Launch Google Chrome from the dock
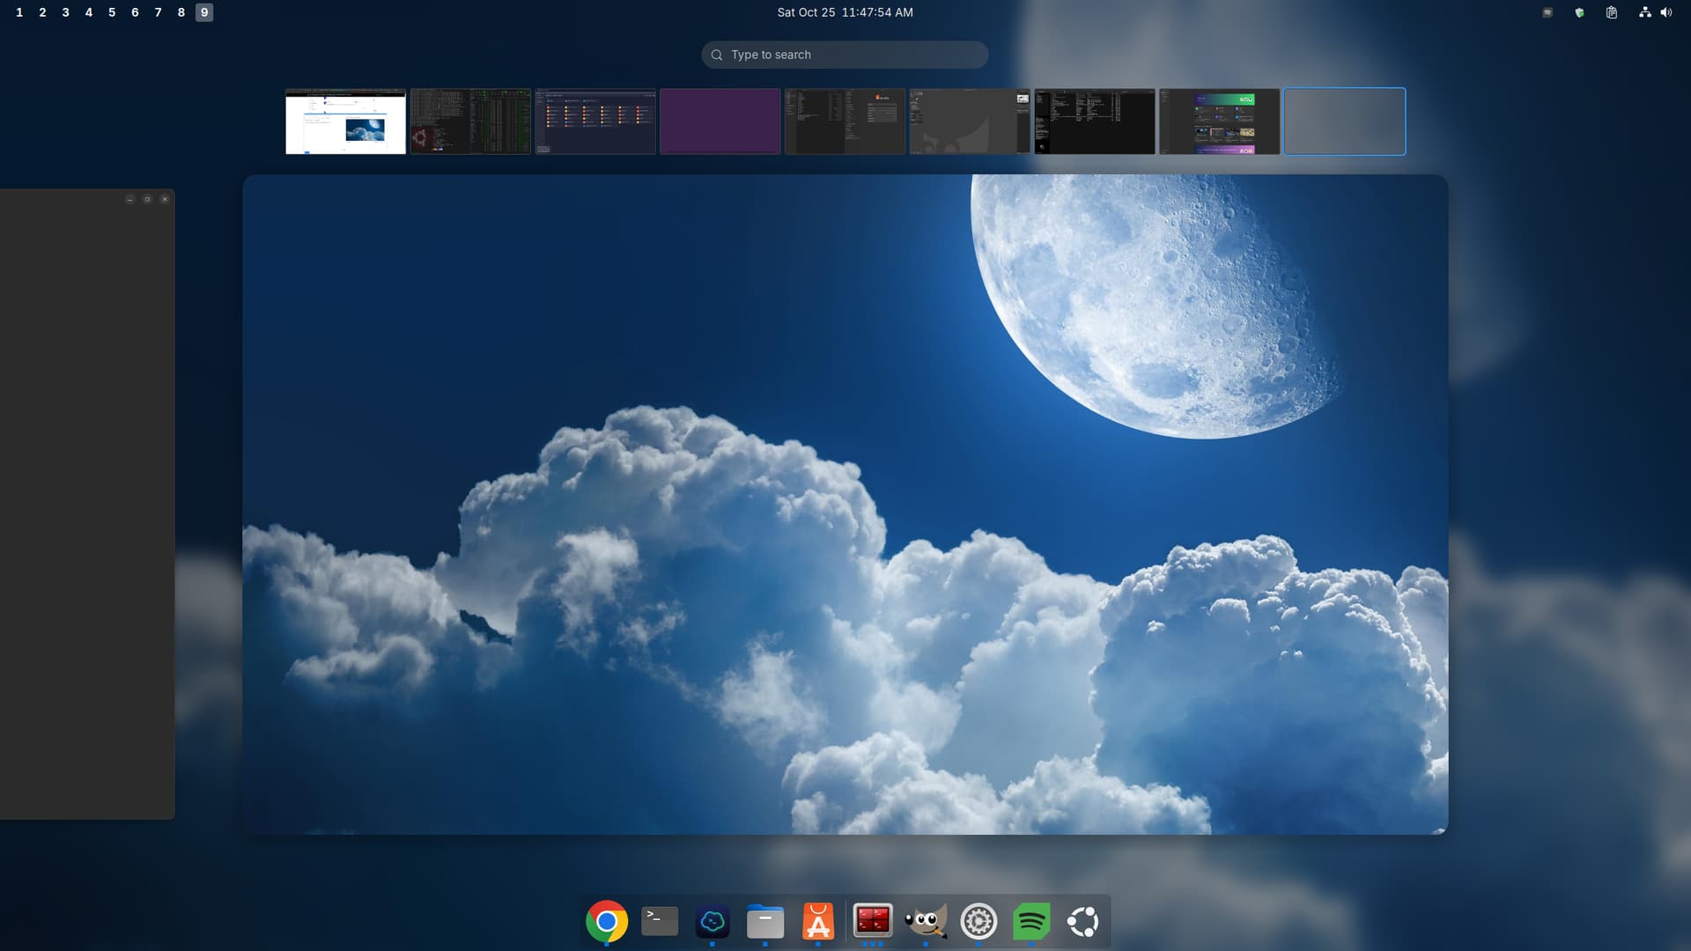 [606, 921]
